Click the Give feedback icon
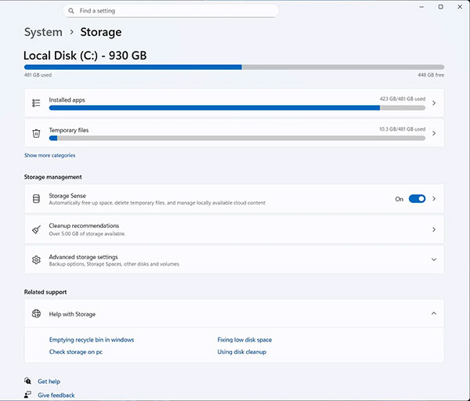Viewport: 470px width, 401px height. point(28,396)
